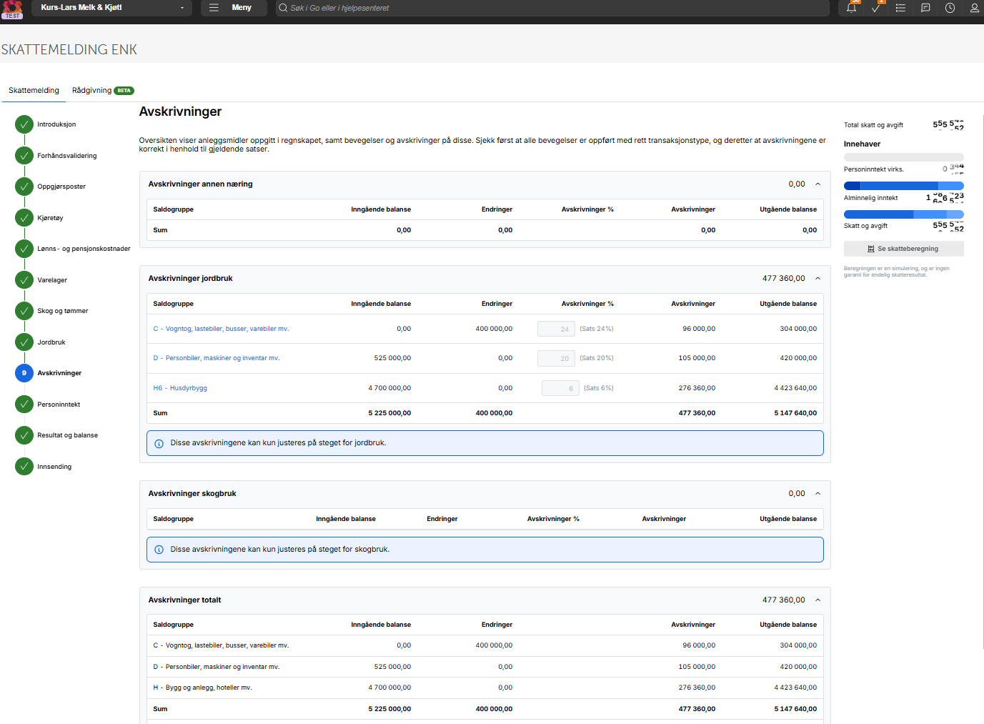Click the Oppgjørsposter step checkmark icon
This screenshot has width=984, height=724.
click(24, 187)
